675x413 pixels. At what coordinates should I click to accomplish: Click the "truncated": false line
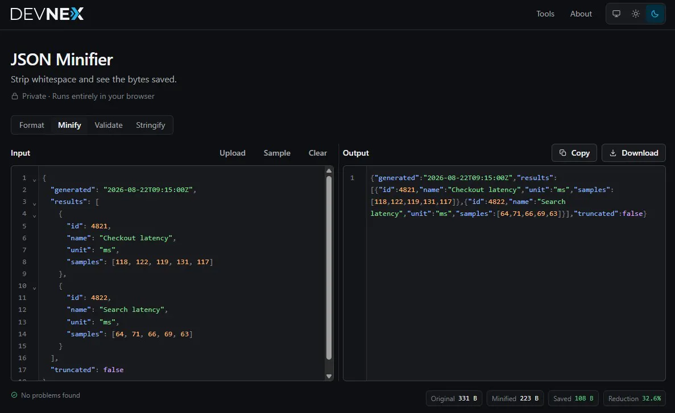point(87,370)
